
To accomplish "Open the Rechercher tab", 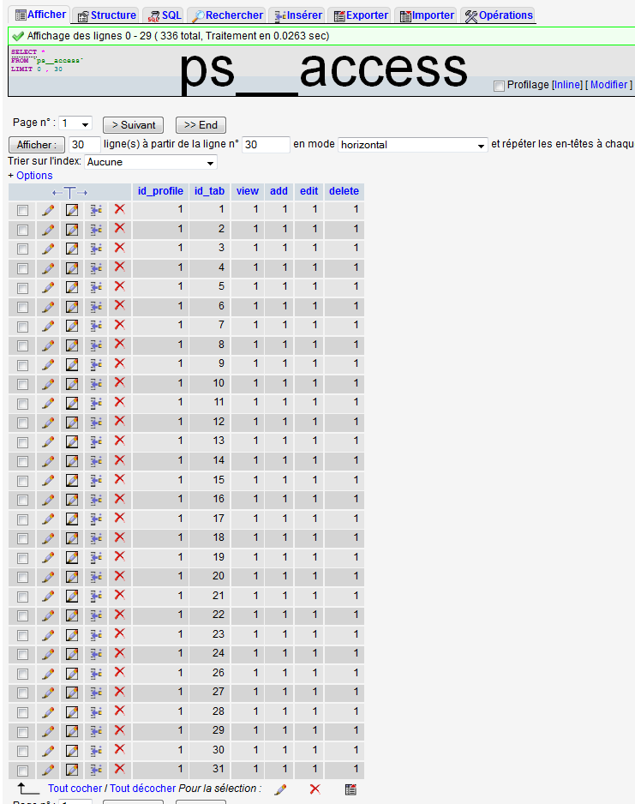I will [x=227, y=15].
